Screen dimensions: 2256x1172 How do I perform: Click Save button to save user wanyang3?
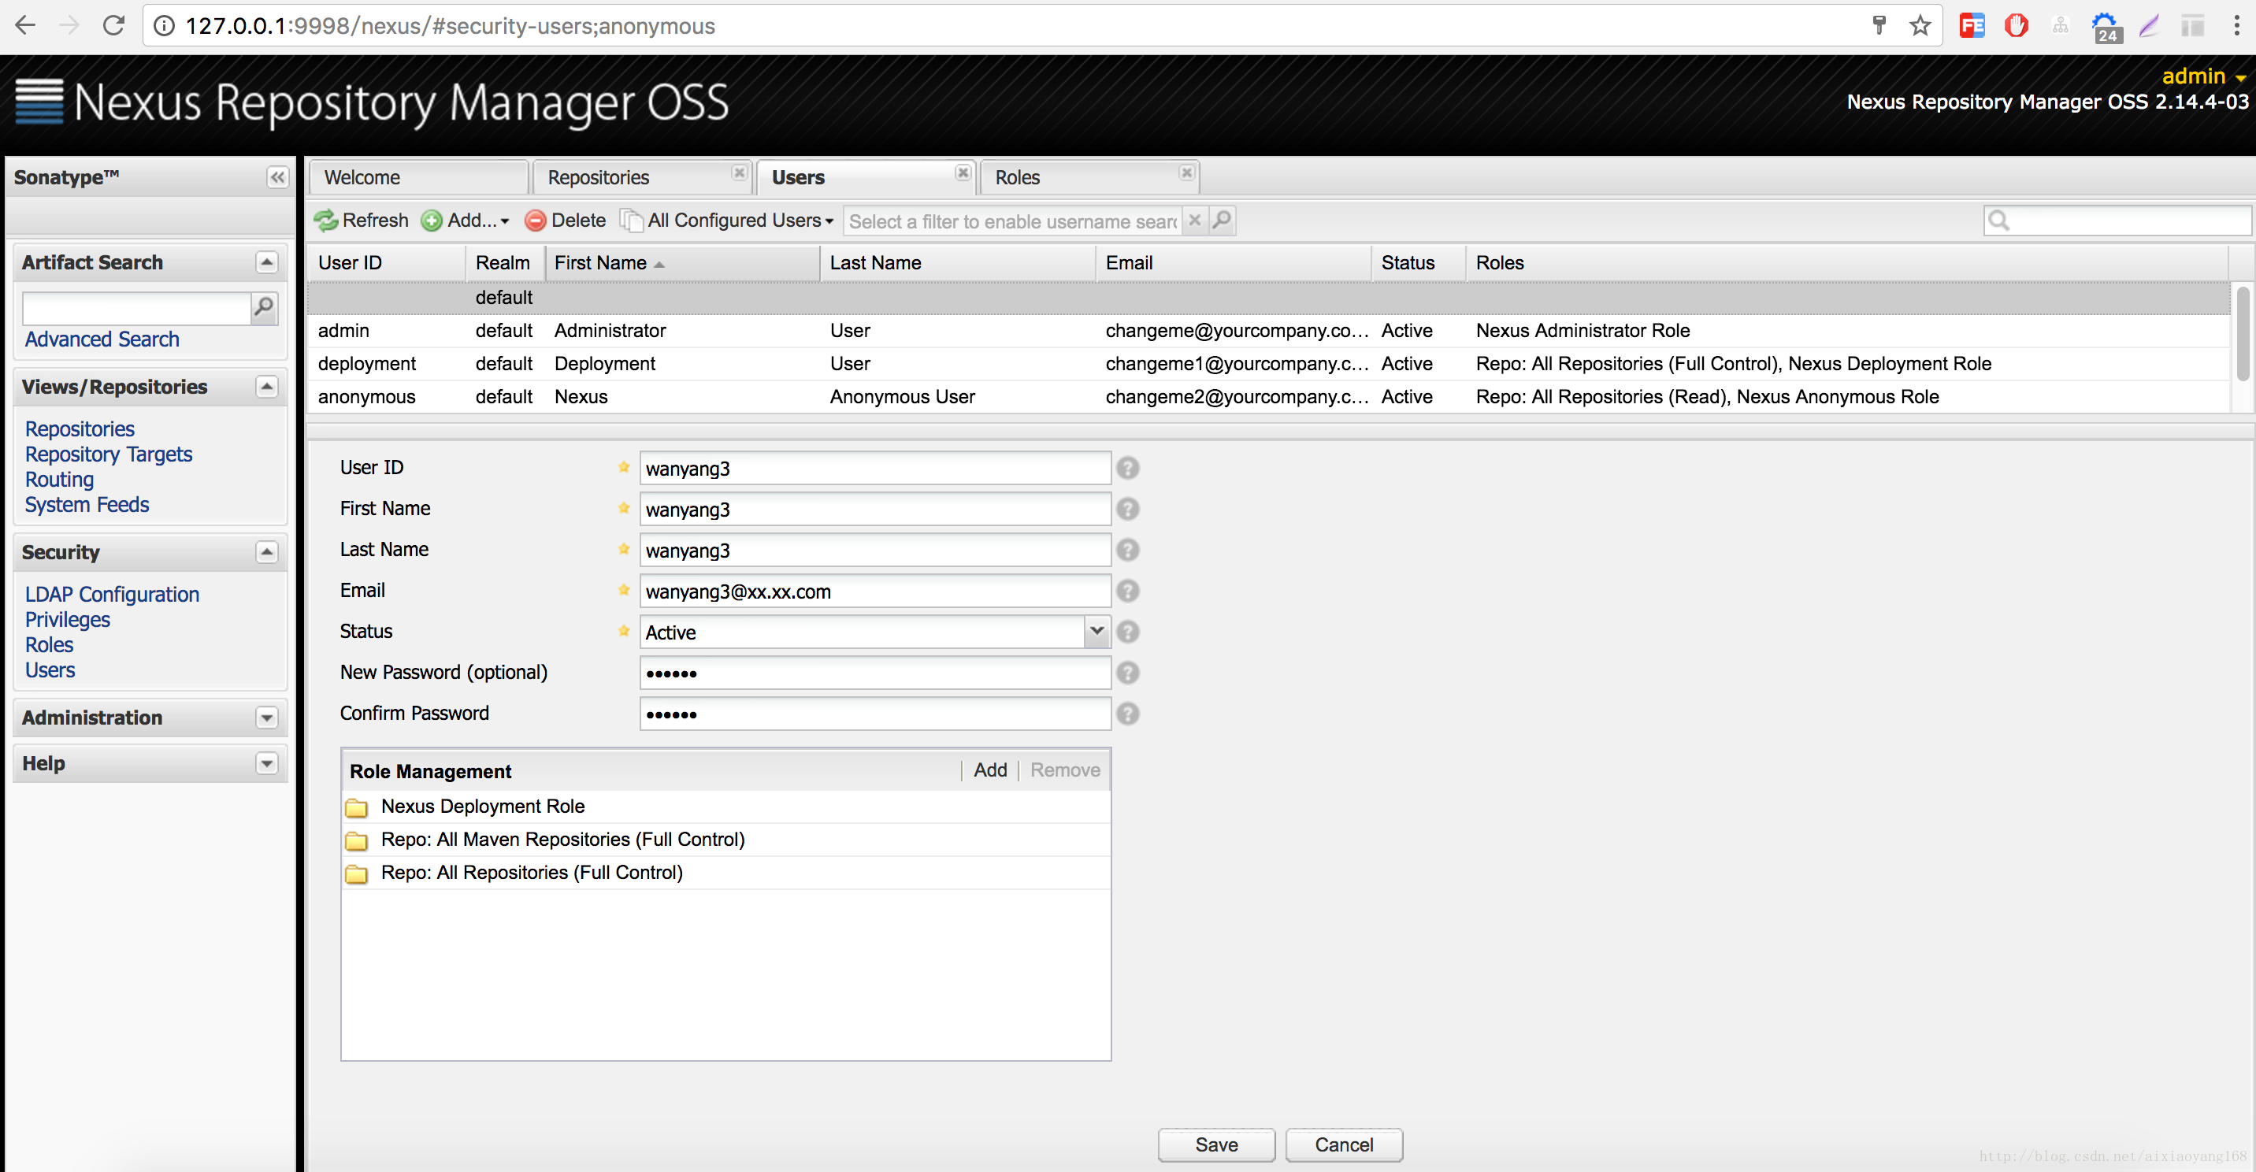pyautogui.click(x=1216, y=1145)
